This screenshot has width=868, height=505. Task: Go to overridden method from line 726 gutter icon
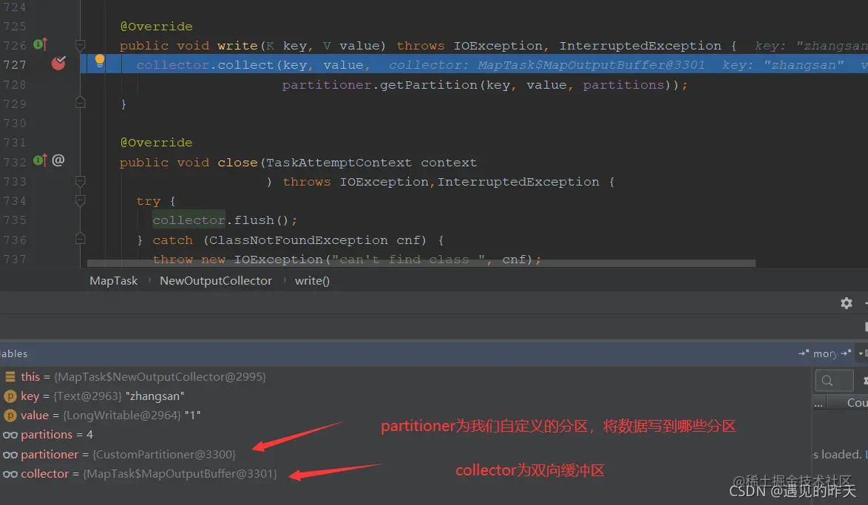pos(41,44)
